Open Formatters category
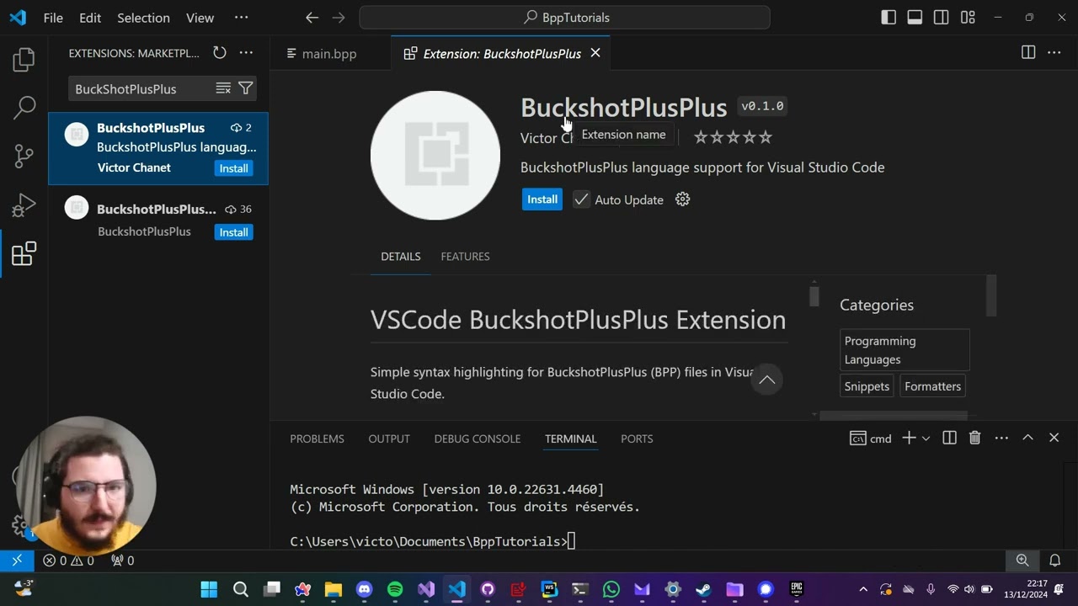The height and width of the screenshot is (606, 1078). click(x=932, y=386)
